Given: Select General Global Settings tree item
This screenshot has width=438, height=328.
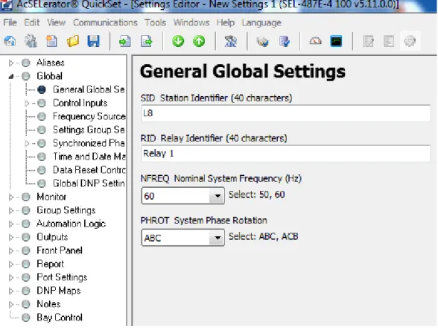Looking at the screenshot, I should tap(89, 89).
